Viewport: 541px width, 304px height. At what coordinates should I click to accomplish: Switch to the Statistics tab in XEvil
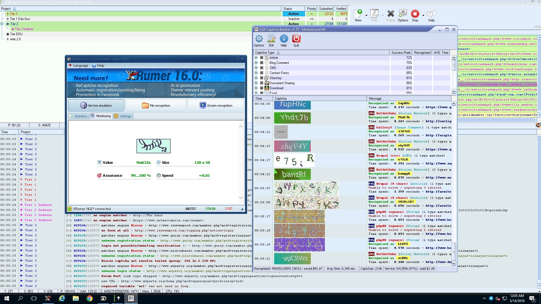click(78, 116)
